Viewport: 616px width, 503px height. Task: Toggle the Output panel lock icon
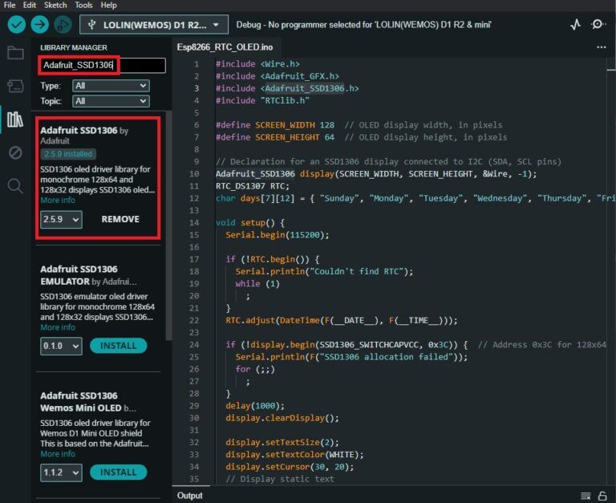coord(602,496)
